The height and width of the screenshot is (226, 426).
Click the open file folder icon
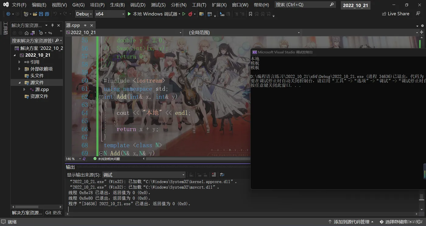pos(35,14)
